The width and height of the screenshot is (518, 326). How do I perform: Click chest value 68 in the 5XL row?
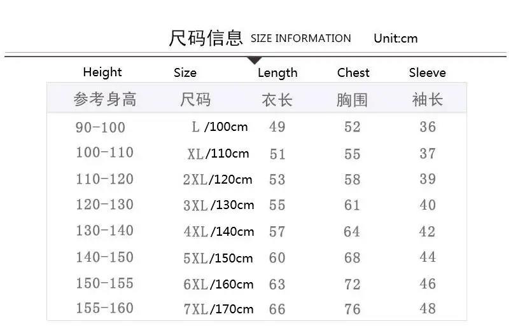click(x=352, y=258)
